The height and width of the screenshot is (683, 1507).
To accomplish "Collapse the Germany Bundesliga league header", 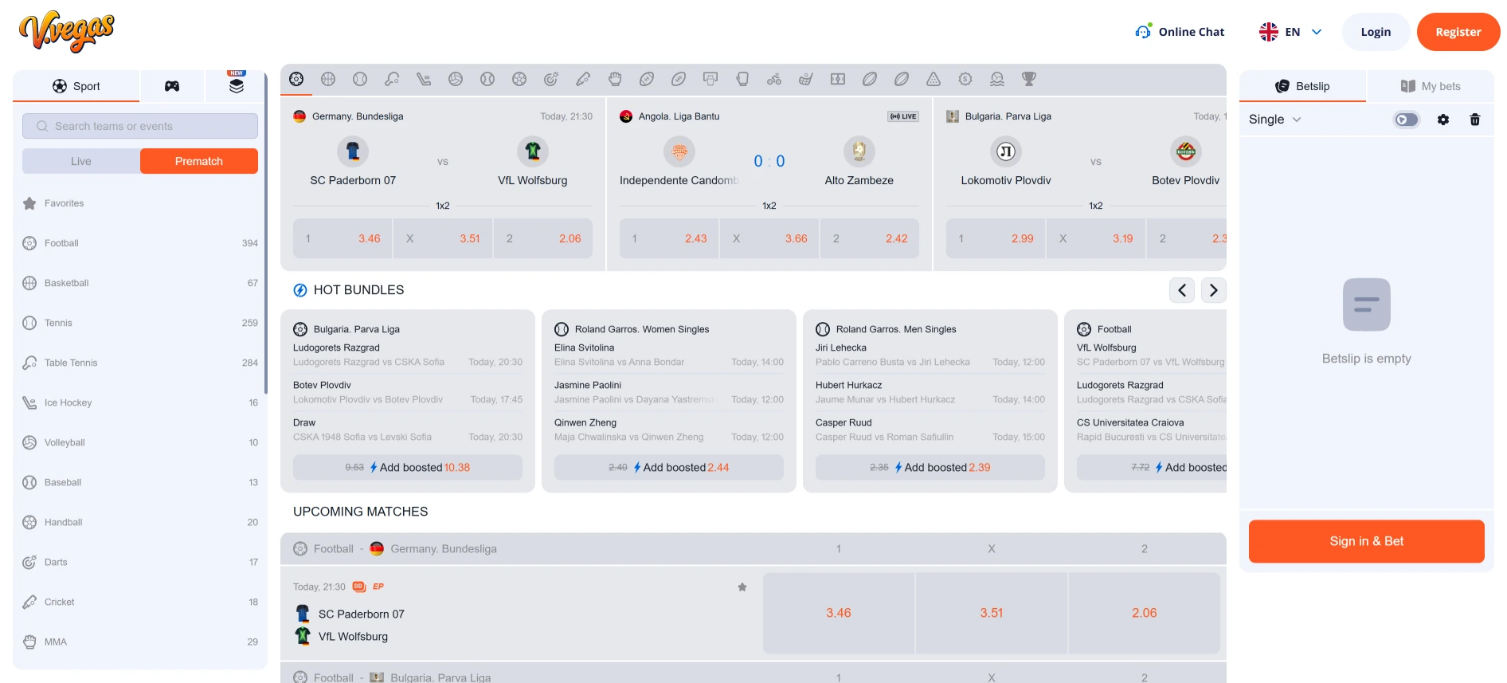I will [x=753, y=549].
